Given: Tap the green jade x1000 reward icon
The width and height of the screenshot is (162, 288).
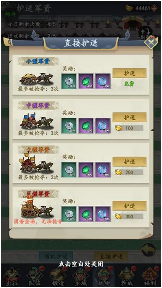Looking at the screenshot, I should [86, 214].
